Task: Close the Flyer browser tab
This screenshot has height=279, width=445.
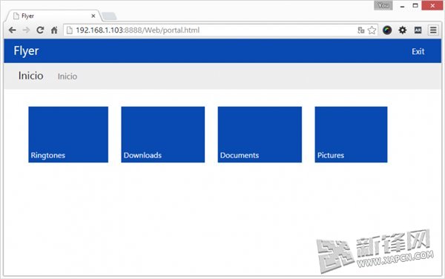Action: [x=93, y=16]
